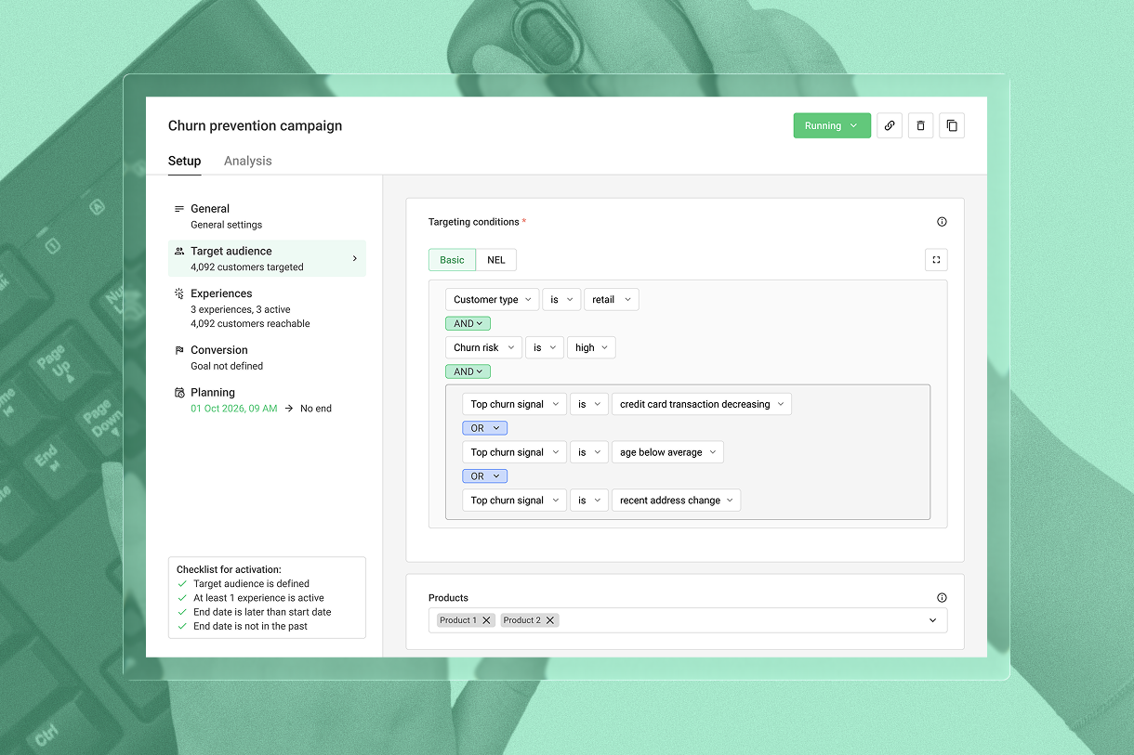1134x755 pixels.
Task: Open the Conversion section
Action: tap(267, 358)
